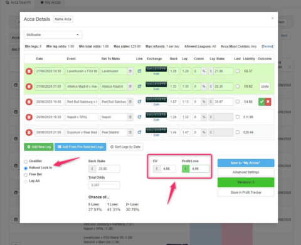Tick Laid checkbox for Red Bull Salzburg leg
This screenshot has height=245, width=301.
point(238,102)
